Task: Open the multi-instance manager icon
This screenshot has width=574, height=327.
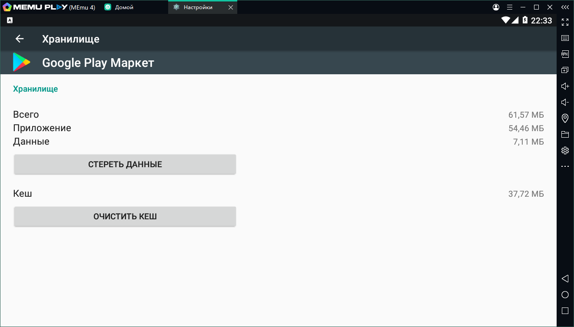Action: pos(565,70)
